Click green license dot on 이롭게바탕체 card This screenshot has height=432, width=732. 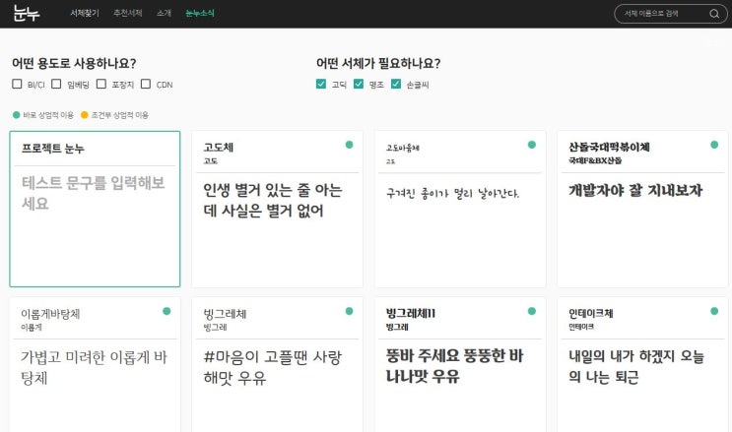point(166,311)
